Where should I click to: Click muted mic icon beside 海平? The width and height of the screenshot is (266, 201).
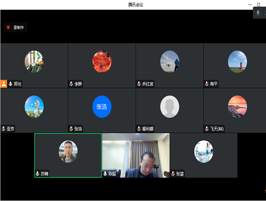(x=207, y=84)
